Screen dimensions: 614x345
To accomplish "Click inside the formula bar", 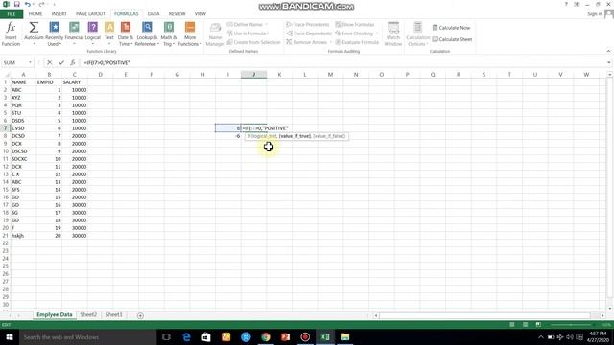I will coord(342,62).
